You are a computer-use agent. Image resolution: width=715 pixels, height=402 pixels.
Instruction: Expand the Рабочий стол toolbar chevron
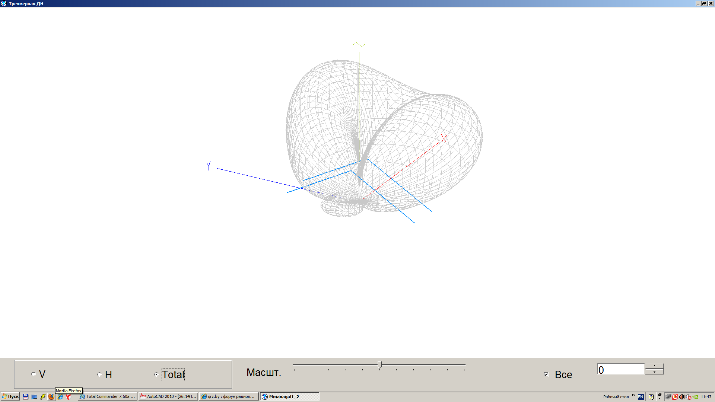click(633, 396)
